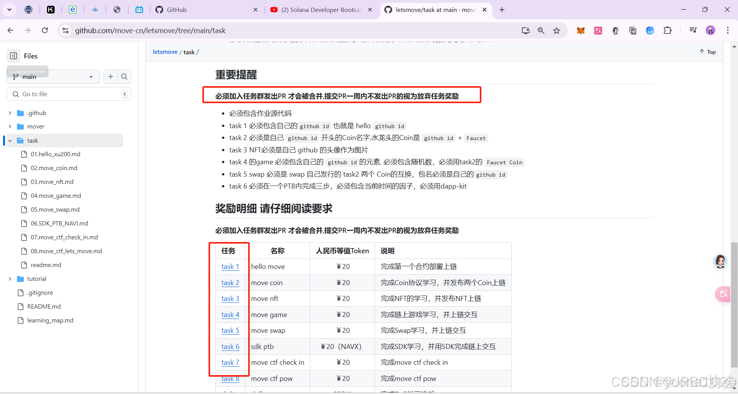Collapse the file tree sidebar panel
The width and height of the screenshot is (738, 394).
click(13, 56)
